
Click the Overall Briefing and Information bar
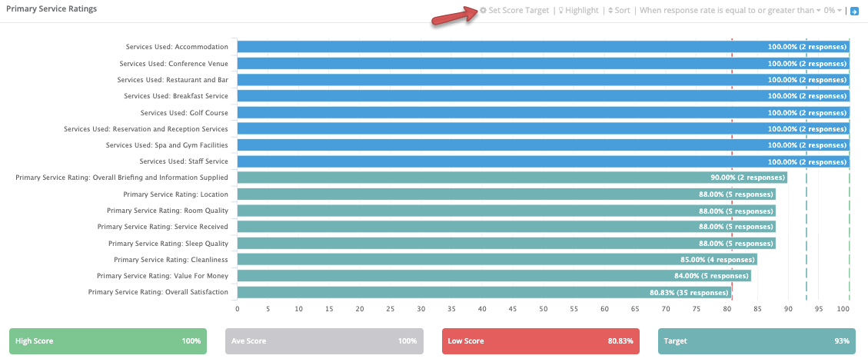[513, 178]
